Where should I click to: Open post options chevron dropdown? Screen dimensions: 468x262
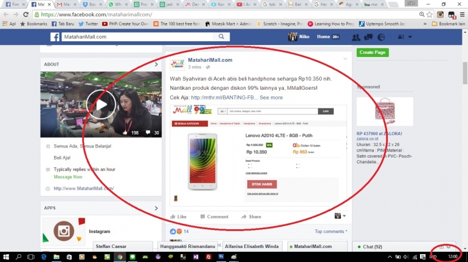345,59
